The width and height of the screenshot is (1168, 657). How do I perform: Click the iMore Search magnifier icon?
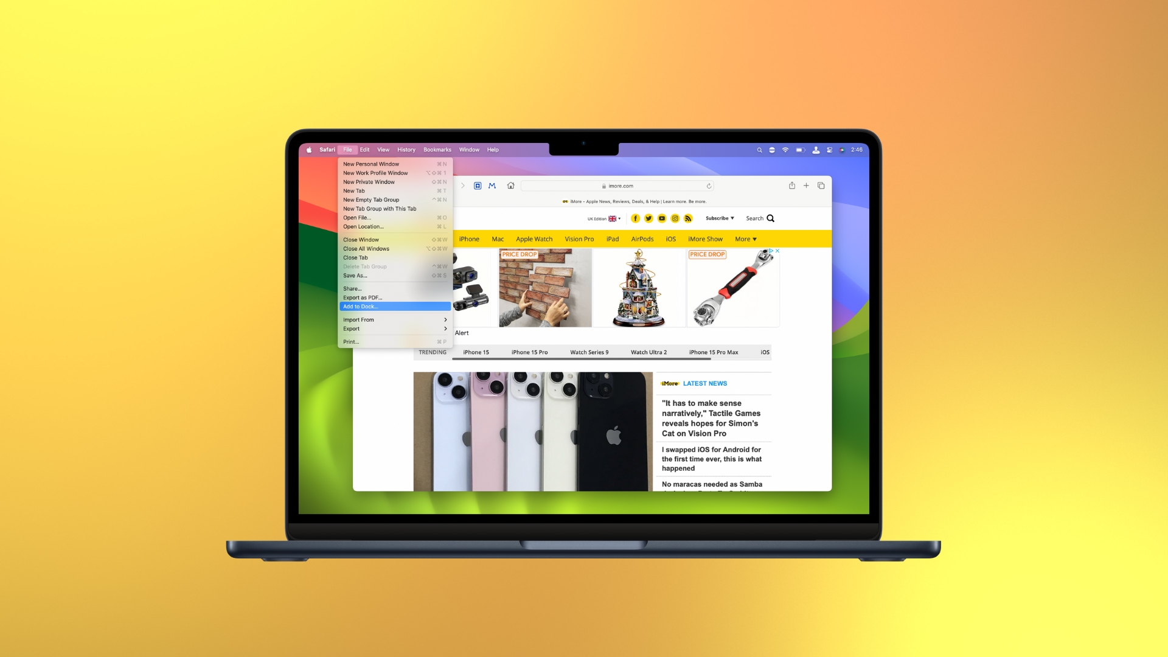point(771,218)
